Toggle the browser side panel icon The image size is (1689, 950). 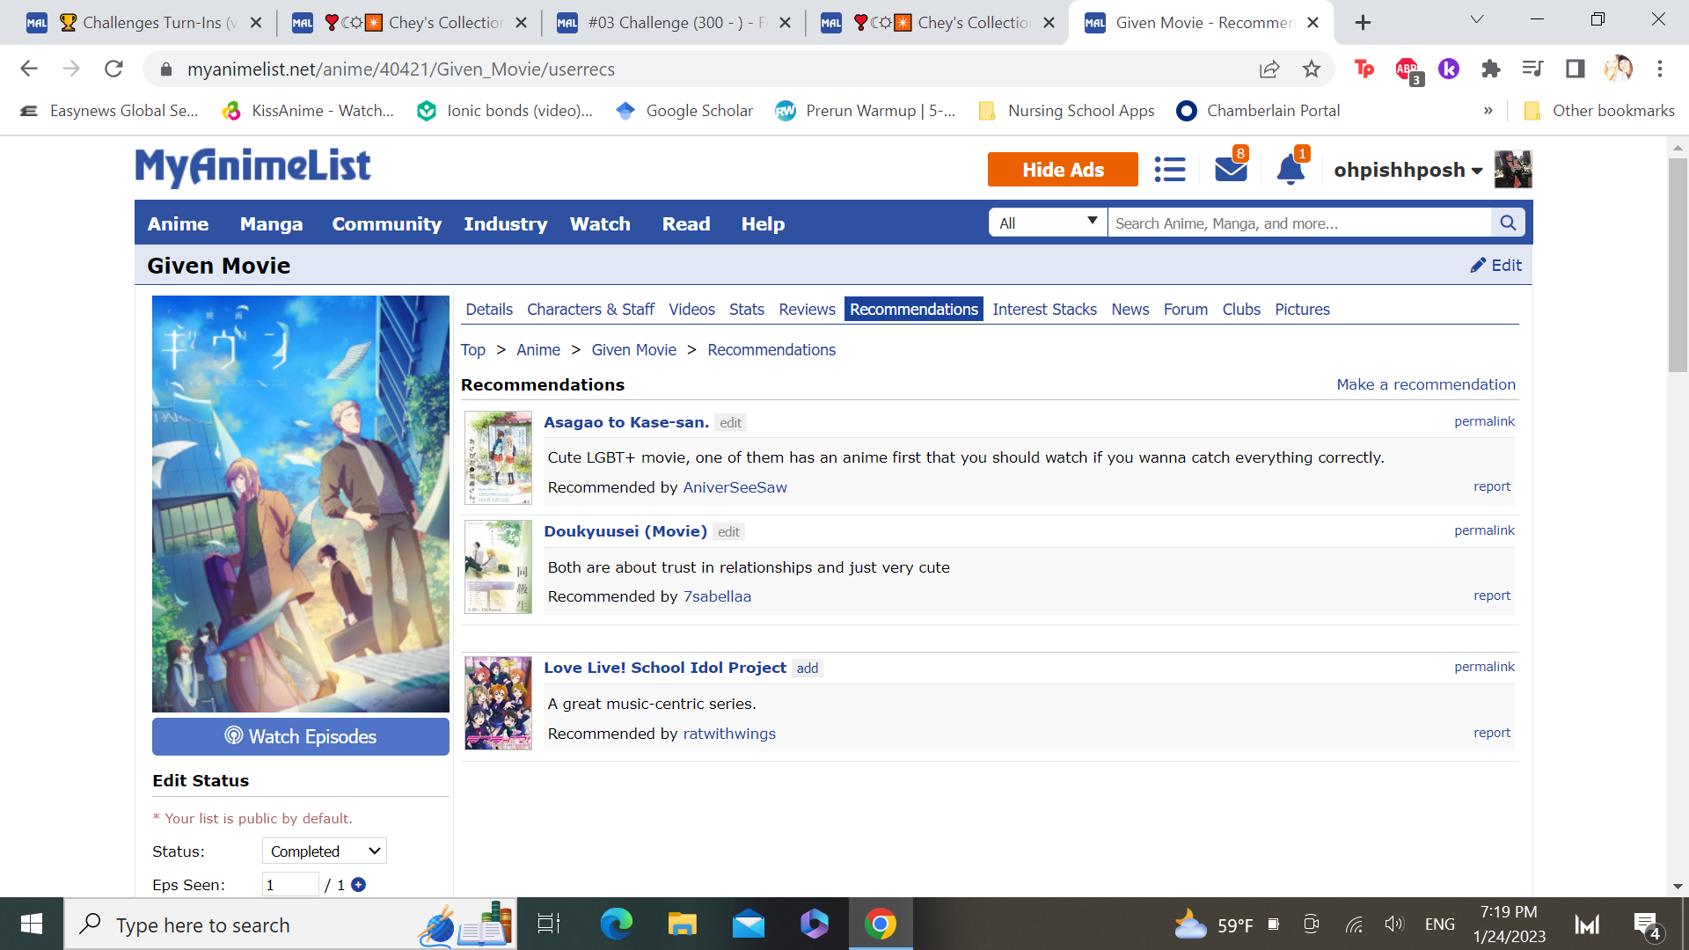(x=1575, y=69)
